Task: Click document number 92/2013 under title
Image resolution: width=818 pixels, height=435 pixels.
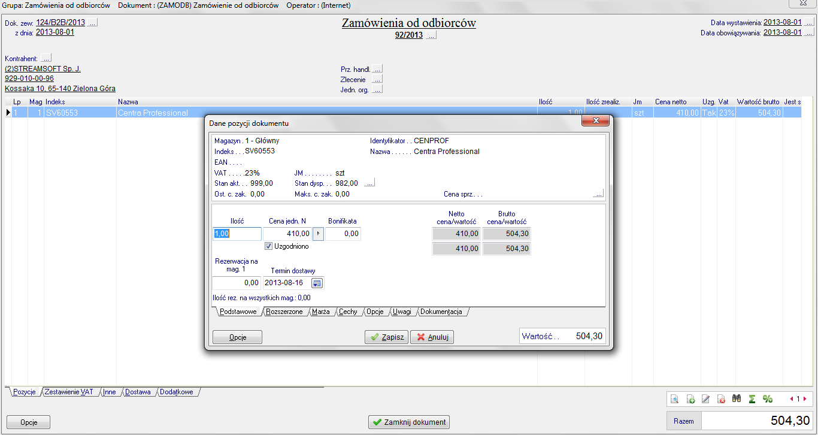Action: pos(409,35)
